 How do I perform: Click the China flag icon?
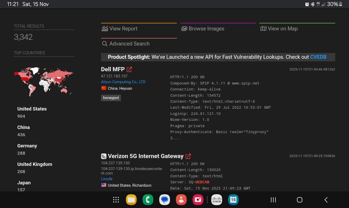click(104, 88)
